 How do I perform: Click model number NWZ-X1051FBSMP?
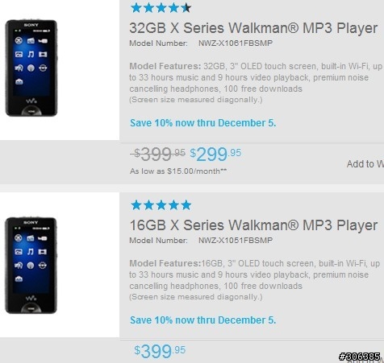click(236, 241)
